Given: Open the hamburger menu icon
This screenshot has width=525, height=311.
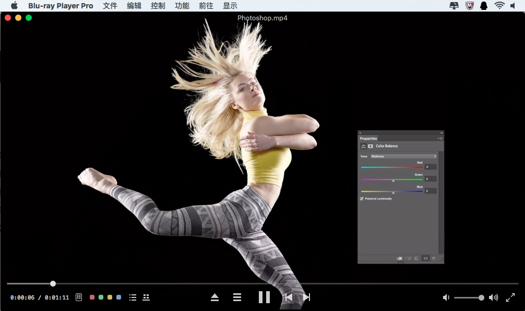Looking at the screenshot, I should (237, 297).
